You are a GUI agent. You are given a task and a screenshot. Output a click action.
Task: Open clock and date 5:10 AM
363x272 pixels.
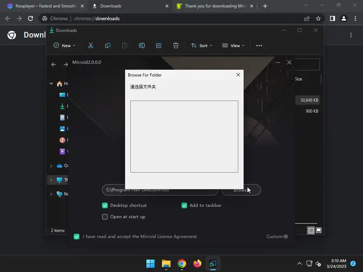336,263
